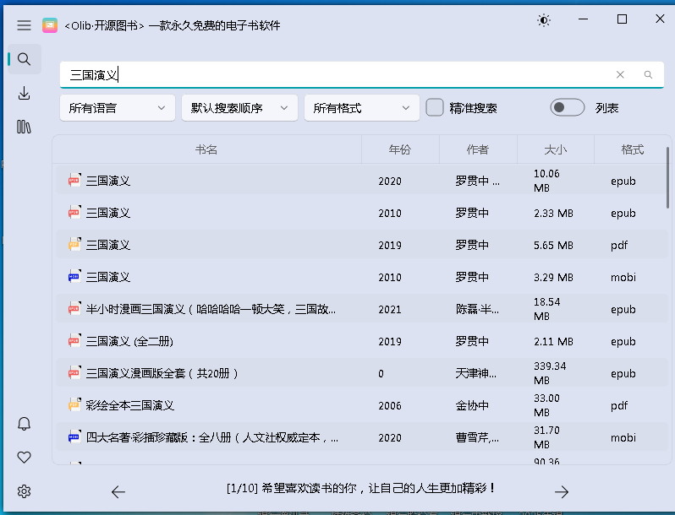
Task: Select book title 三国演义 (全二册)
Action: (x=129, y=341)
